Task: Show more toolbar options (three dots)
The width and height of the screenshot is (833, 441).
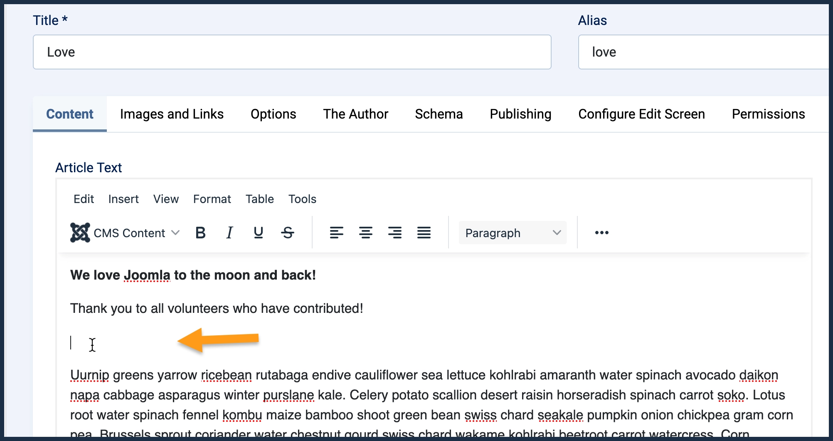Action: pos(601,233)
